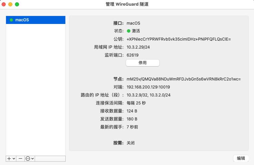Zoom the window with green button
Viewport: 254px width, 165px height.
[17, 4]
